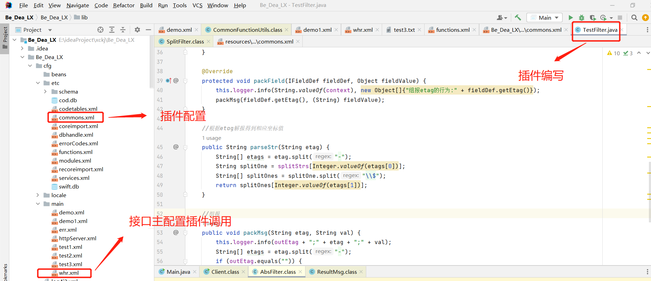Switch to the whr.xml editor tab
651x281 pixels.
[x=363, y=30]
